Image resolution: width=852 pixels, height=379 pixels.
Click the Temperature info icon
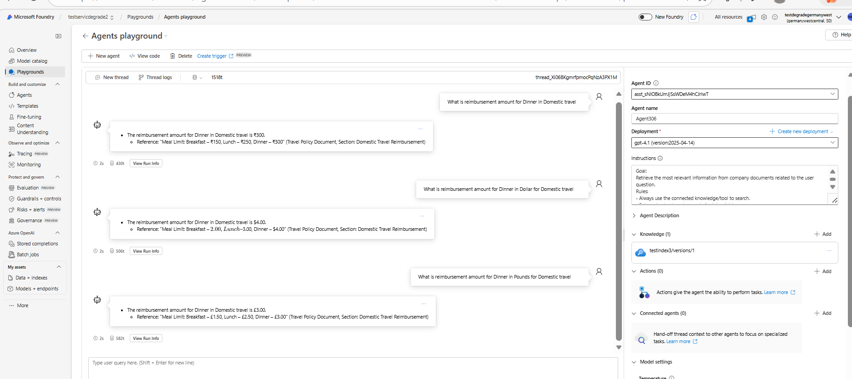pyautogui.click(x=671, y=377)
